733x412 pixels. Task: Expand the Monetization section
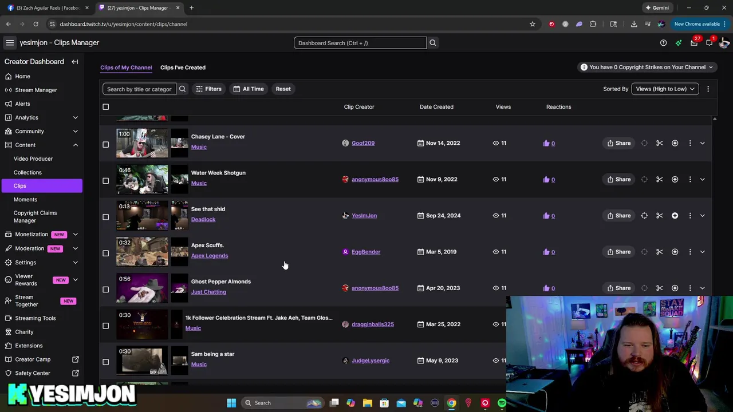tap(75, 234)
